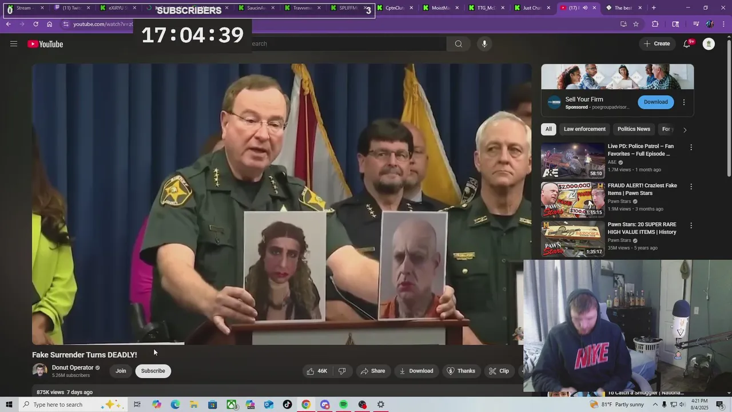732x412 pixels.
Task: Open Pawn Stars BAZOOKA thumbnail
Action: pyautogui.click(x=572, y=239)
